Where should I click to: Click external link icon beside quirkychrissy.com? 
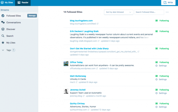pyautogui.click(x=89, y=110)
